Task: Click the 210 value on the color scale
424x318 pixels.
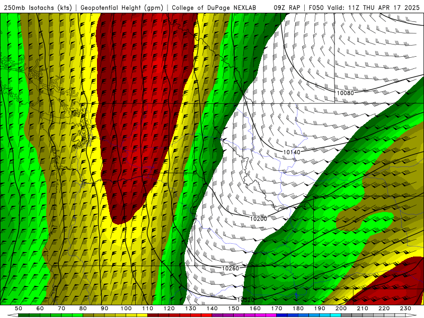Action: pyautogui.click(x=363, y=308)
